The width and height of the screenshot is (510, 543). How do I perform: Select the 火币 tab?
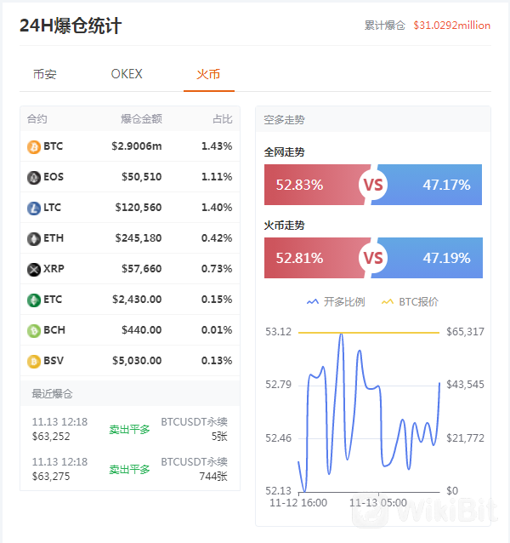[208, 74]
